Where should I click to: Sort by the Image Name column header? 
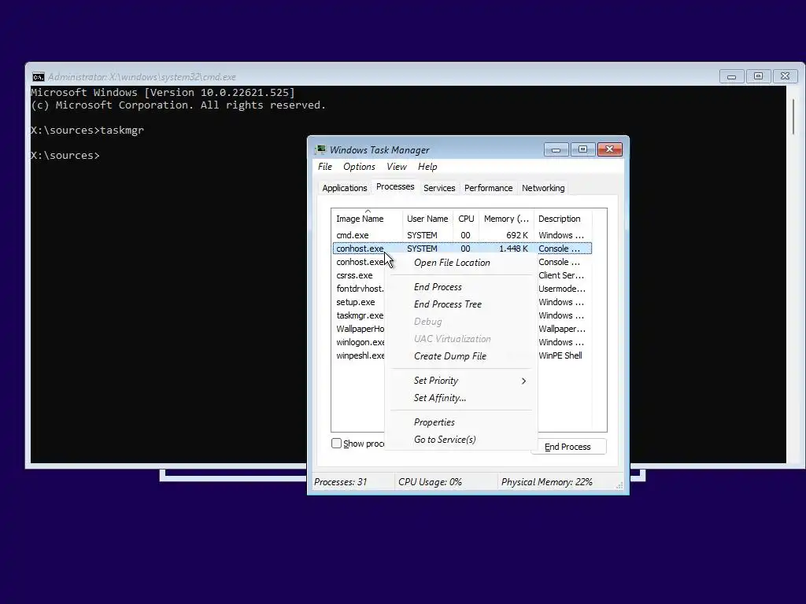click(x=367, y=219)
